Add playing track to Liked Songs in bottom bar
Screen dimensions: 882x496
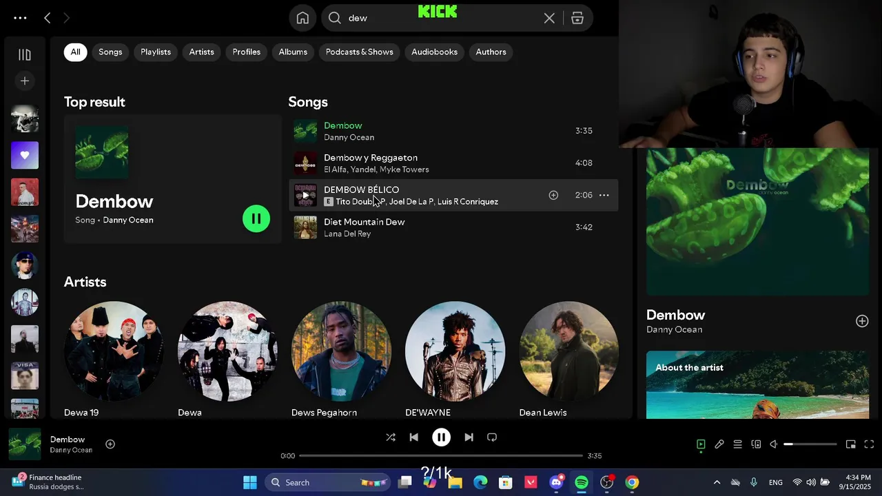click(x=110, y=444)
